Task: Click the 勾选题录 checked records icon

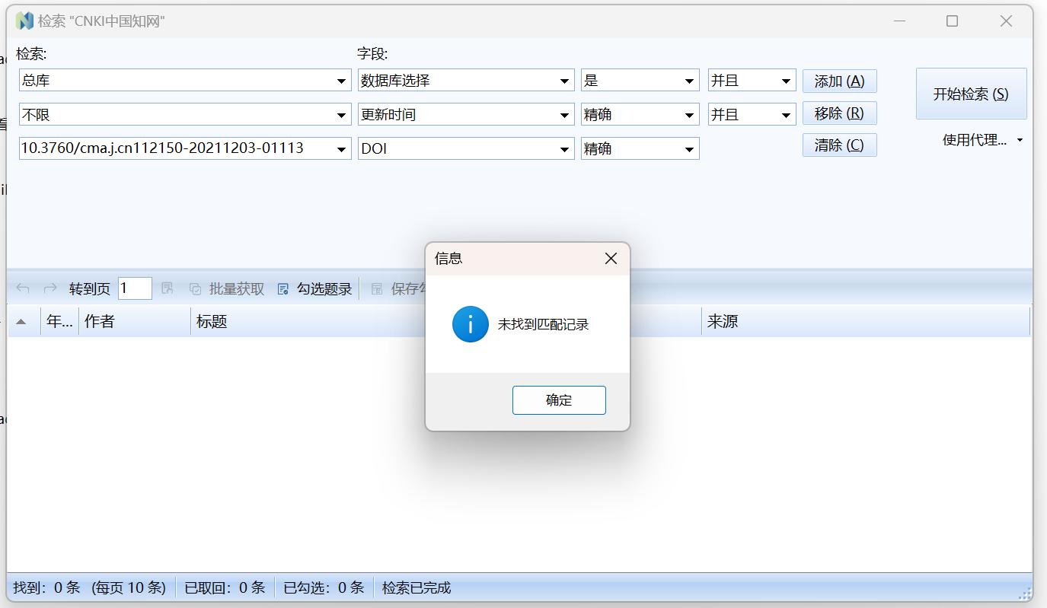Action: coord(282,288)
